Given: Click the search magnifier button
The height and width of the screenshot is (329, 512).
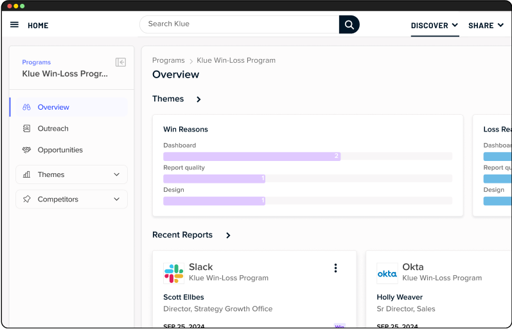Looking at the screenshot, I should click(349, 24).
